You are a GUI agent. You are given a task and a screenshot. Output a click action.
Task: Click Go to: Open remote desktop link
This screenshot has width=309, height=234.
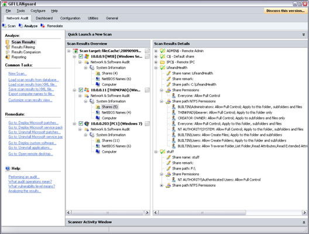[x=30, y=154]
